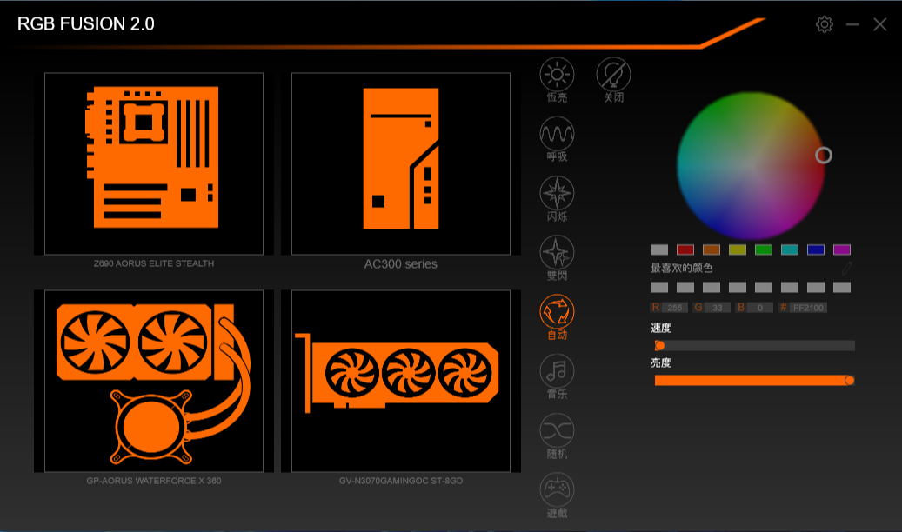
Task: Select the GV-N3070GAMINGOC graphics card
Action: pos(400,381)
